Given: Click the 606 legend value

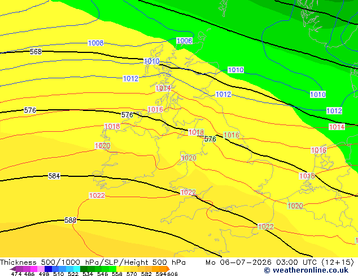Looking at the screenshot, I should coord(172,274).
